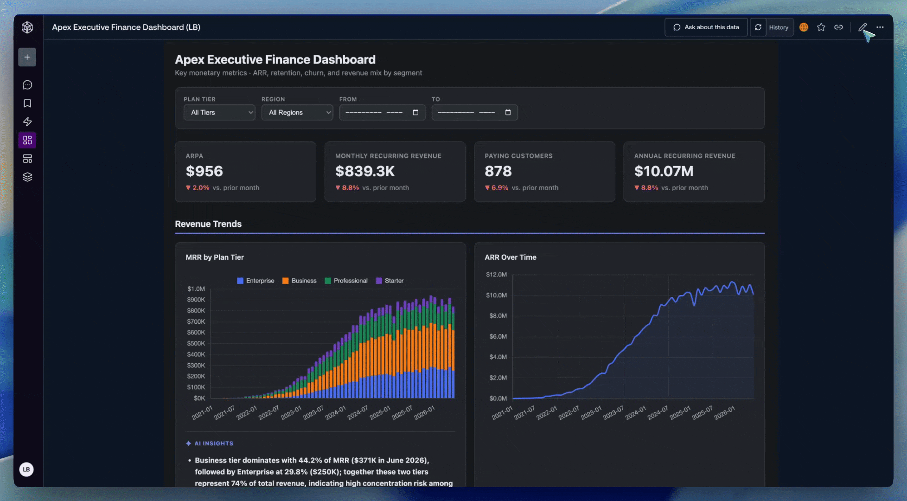907x501 pixels.
Task: Expand the All Tiers plan dropdown
Action: tap(219, 112)
